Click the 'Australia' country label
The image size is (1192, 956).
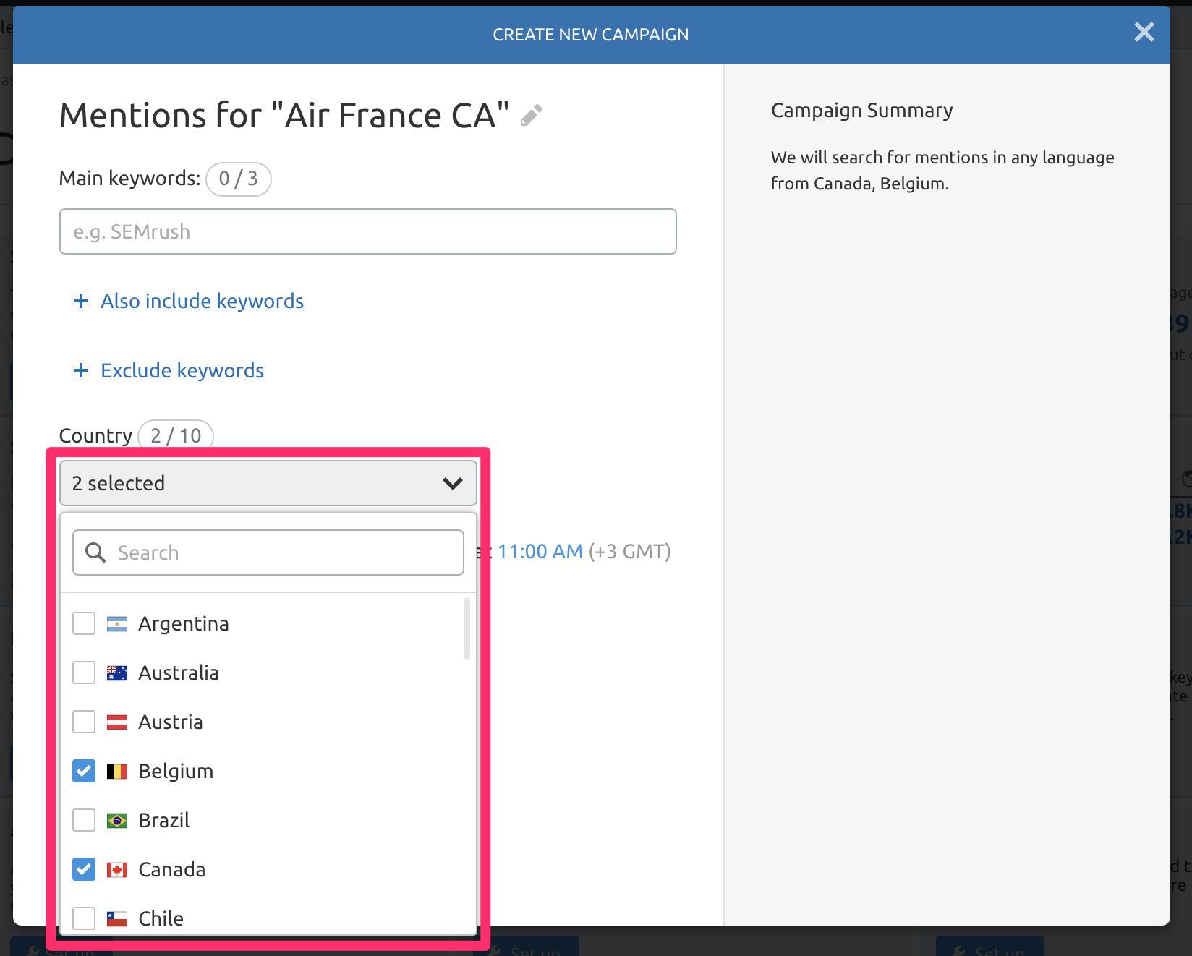coord(179,673)
